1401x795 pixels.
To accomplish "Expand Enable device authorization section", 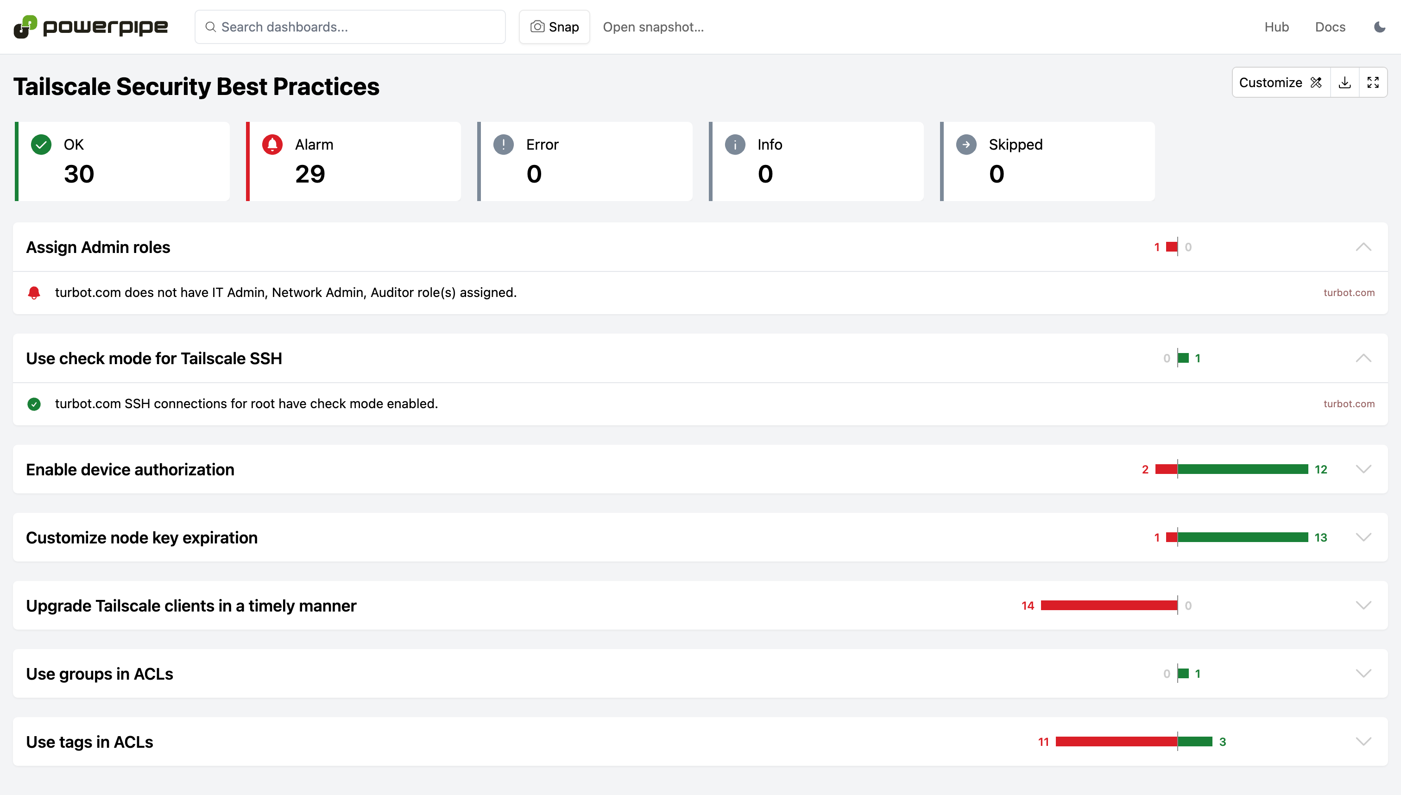I will click(1363, 469).
